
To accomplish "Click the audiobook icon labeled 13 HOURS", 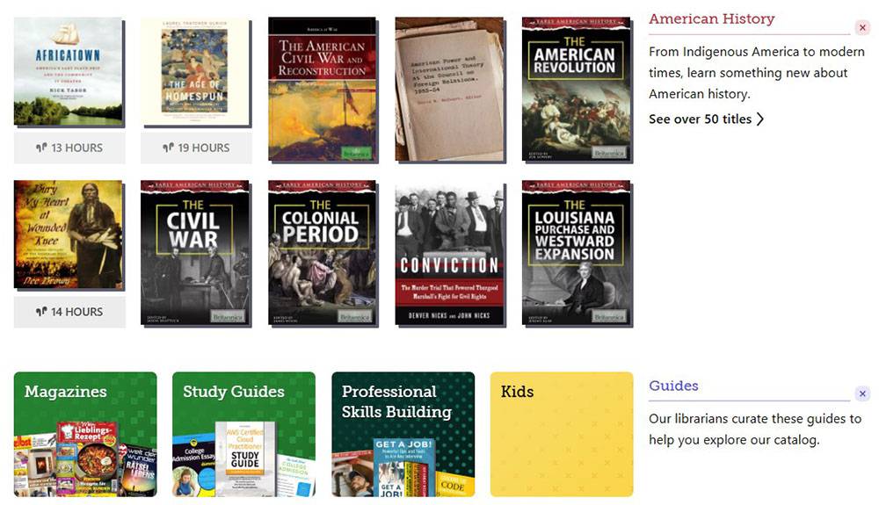I will (41, 148).
